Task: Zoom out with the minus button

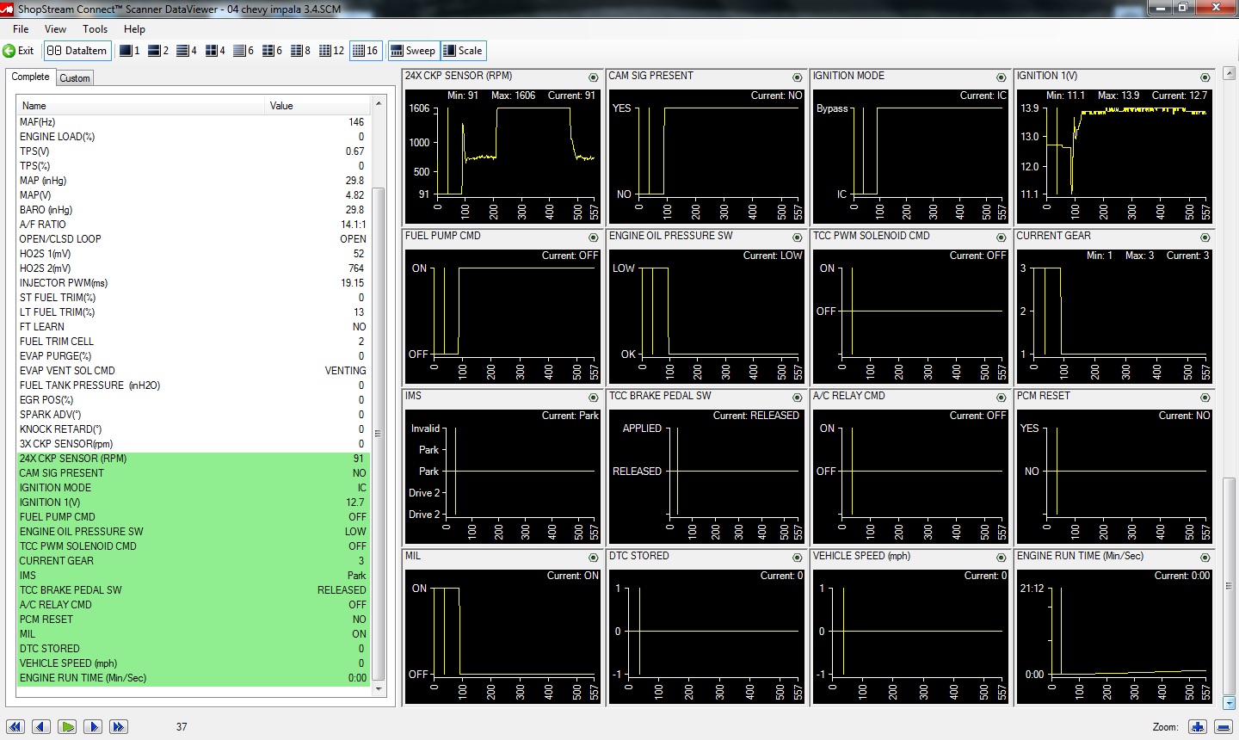Action: (x=1223, y=727)
